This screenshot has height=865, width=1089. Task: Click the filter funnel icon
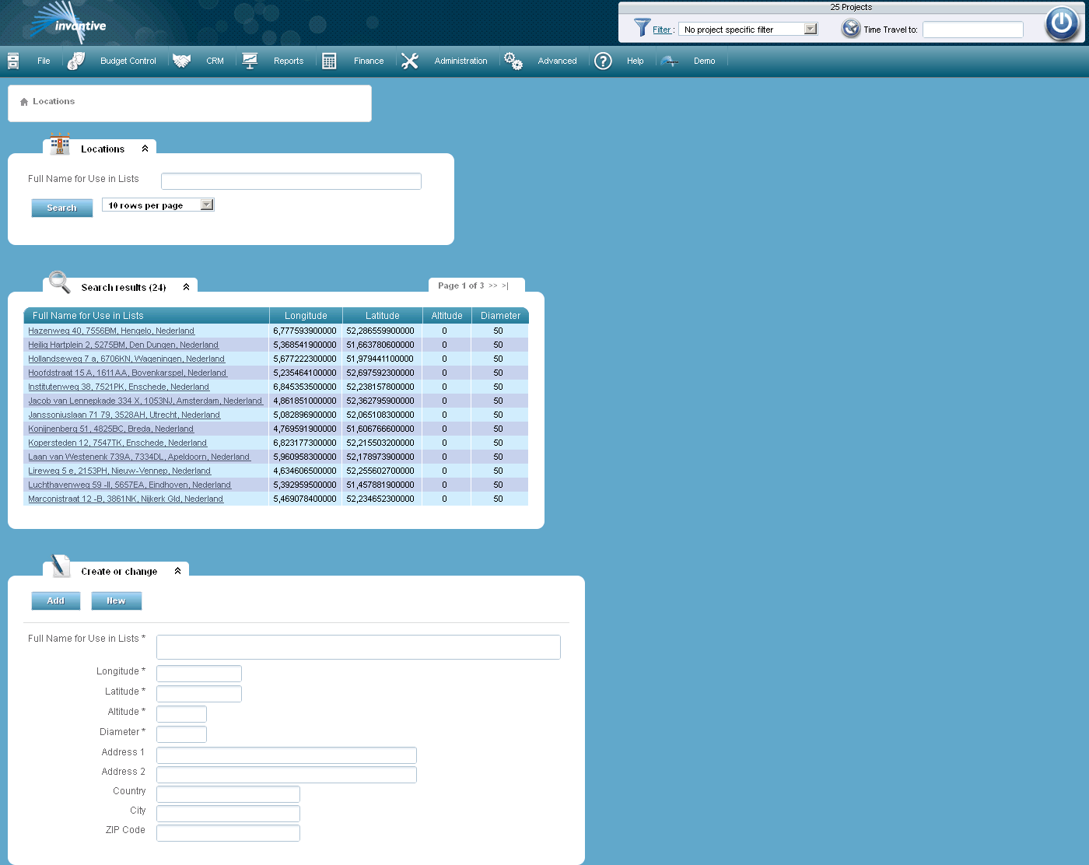tap(642, 28)
